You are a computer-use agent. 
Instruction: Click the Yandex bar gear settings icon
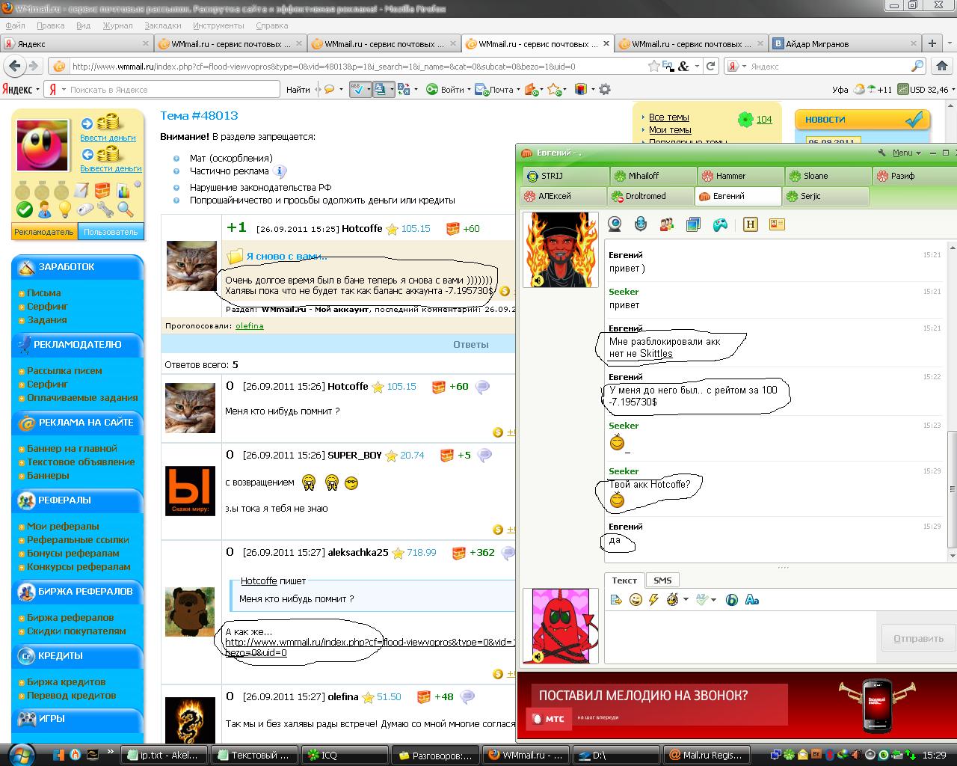click(605, 89)
